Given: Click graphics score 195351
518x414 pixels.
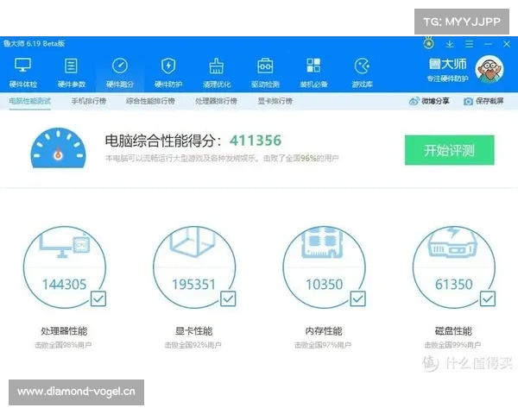Looking at the screenshot, I should 194,285.
